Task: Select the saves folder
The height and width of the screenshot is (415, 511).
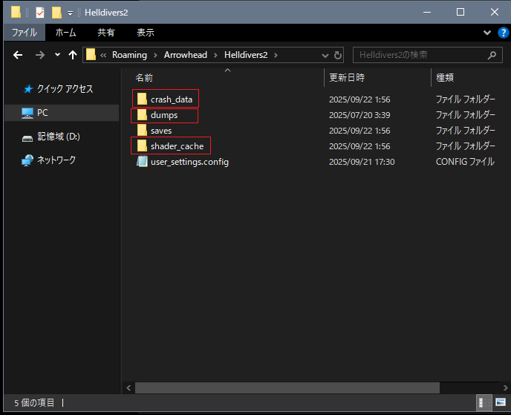Action: click(161, 131)
